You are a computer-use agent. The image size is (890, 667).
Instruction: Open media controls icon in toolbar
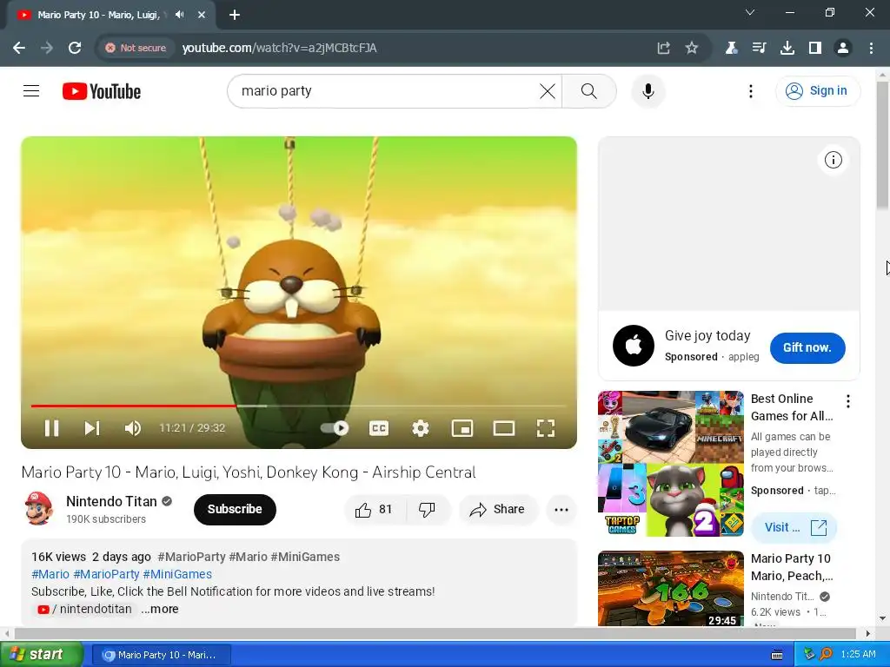(x=759, y=48)
